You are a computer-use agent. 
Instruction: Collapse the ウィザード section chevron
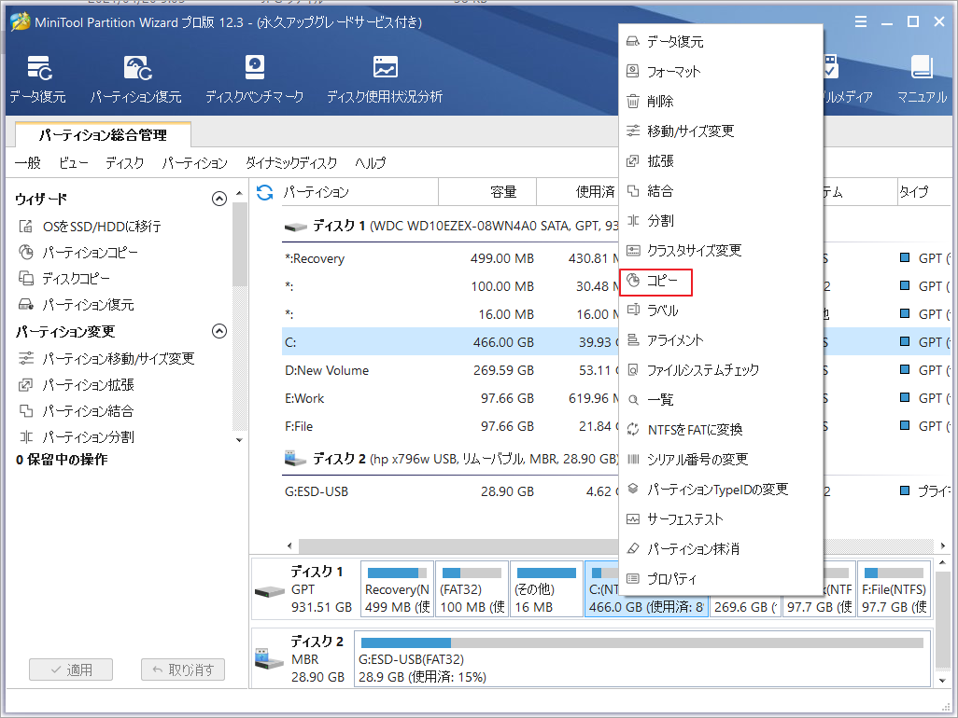pos(219,199)
